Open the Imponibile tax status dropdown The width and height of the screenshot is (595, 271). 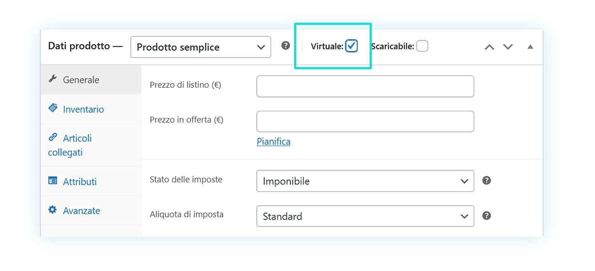pyautogui.click(x=365, y=181)
